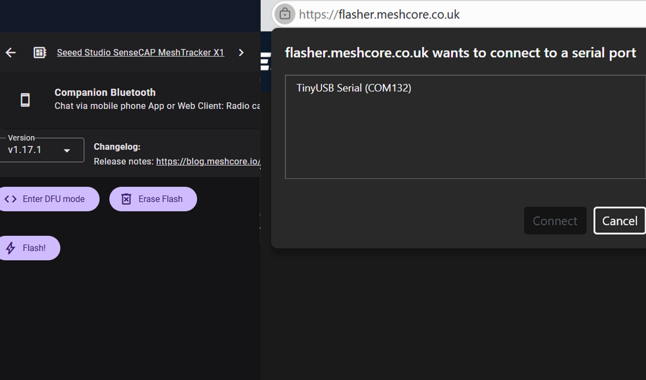The image size is (646, 380).
Task: Open the Version v1.17.1 dropdown
Action: (42, 150)
